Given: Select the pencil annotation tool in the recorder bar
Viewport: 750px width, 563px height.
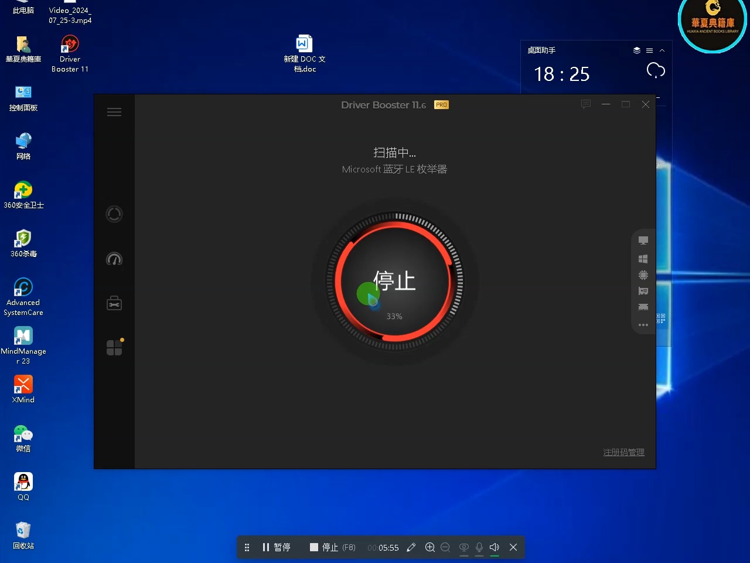Looking at the screenshot, I should point(411,547).
